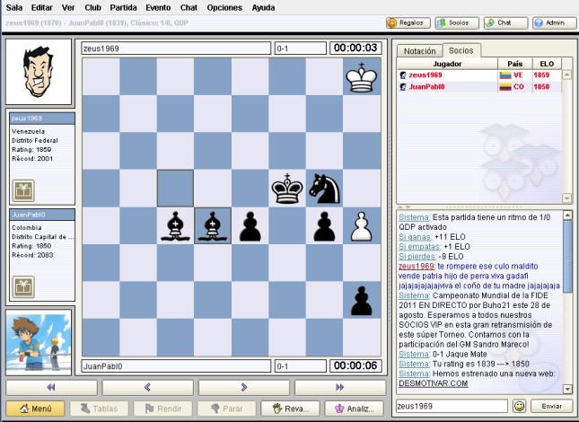The image size is (579, 422).
Task: Open the emoticon smiley picker
Action: pos(519,407)
